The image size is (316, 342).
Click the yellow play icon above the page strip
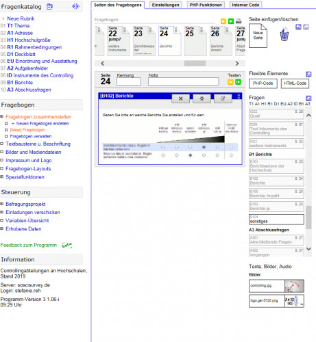223,21
